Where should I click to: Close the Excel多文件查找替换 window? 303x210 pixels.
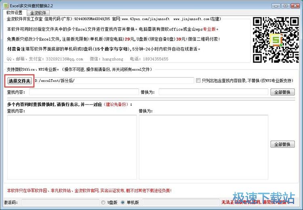[295, 6]
